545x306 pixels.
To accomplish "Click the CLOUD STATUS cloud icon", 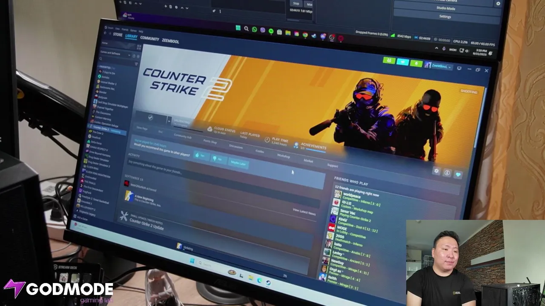I will 210,129.
